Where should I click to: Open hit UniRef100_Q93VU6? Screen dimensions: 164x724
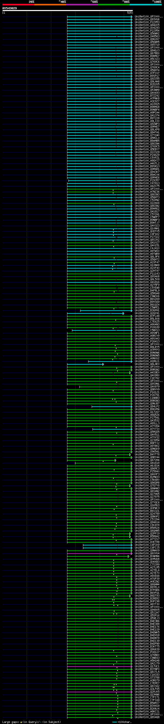click(147, 20)
